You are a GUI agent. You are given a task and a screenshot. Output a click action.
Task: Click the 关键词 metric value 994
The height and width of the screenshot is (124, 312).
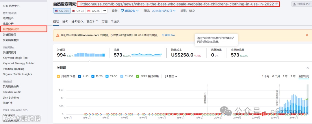(61, 55)
